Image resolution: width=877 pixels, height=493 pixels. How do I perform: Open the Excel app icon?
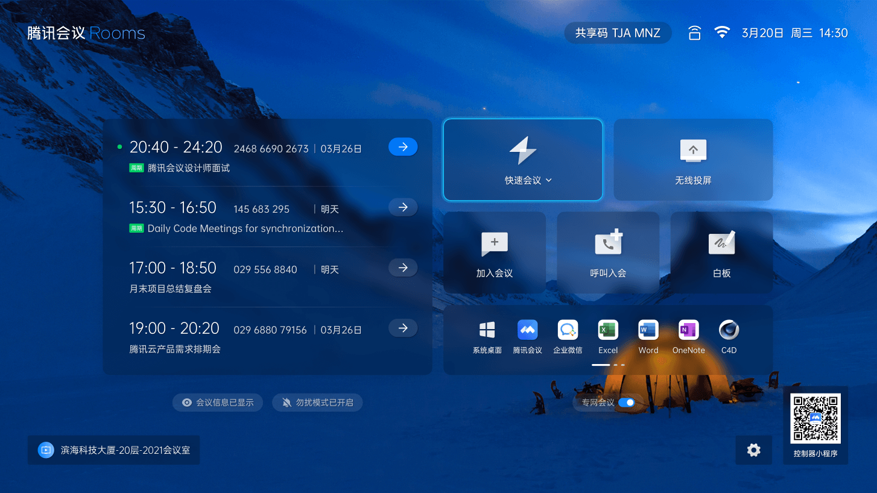608,330
